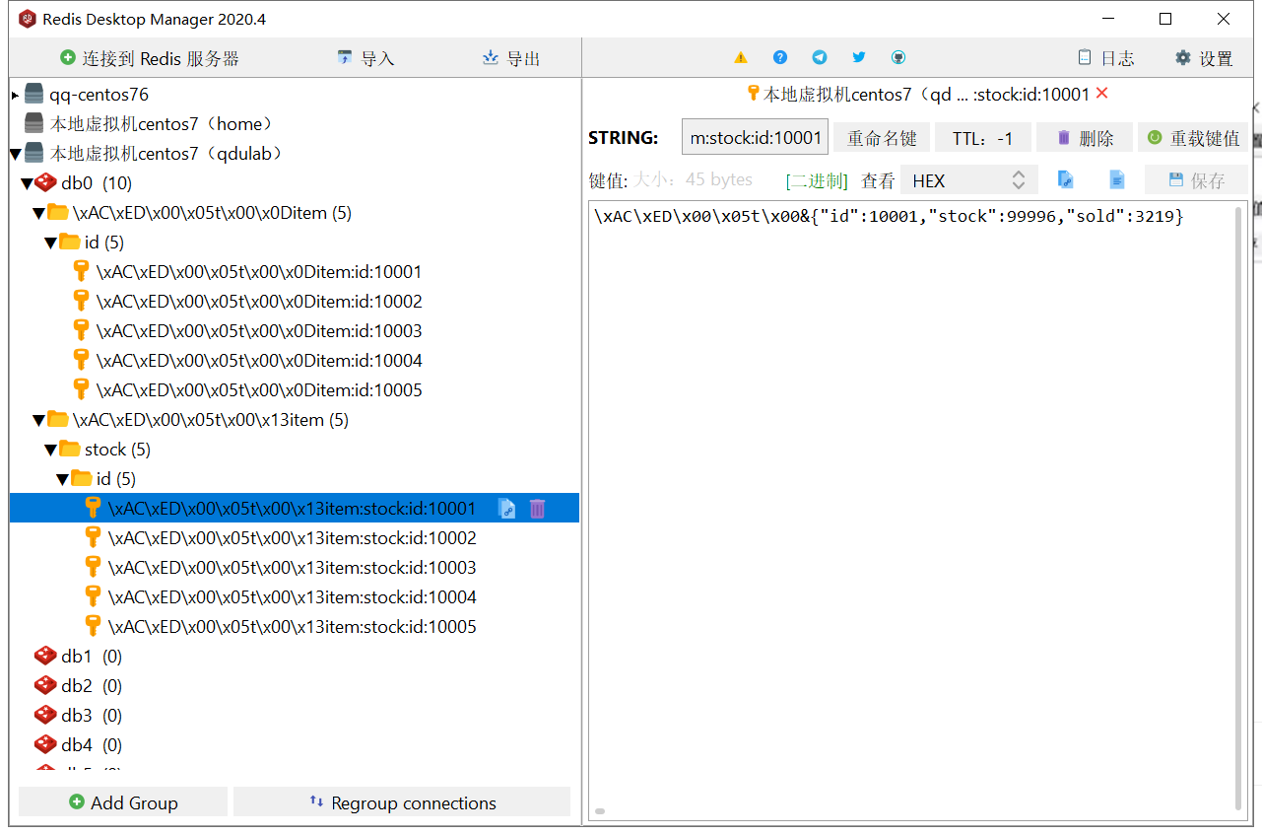Open the GitHub icon
1262x835 pixels.
(898, 58)
